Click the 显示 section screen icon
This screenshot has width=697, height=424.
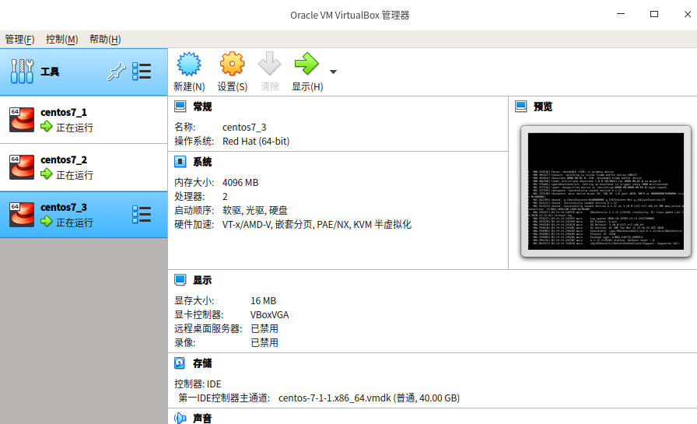point(180,280)
